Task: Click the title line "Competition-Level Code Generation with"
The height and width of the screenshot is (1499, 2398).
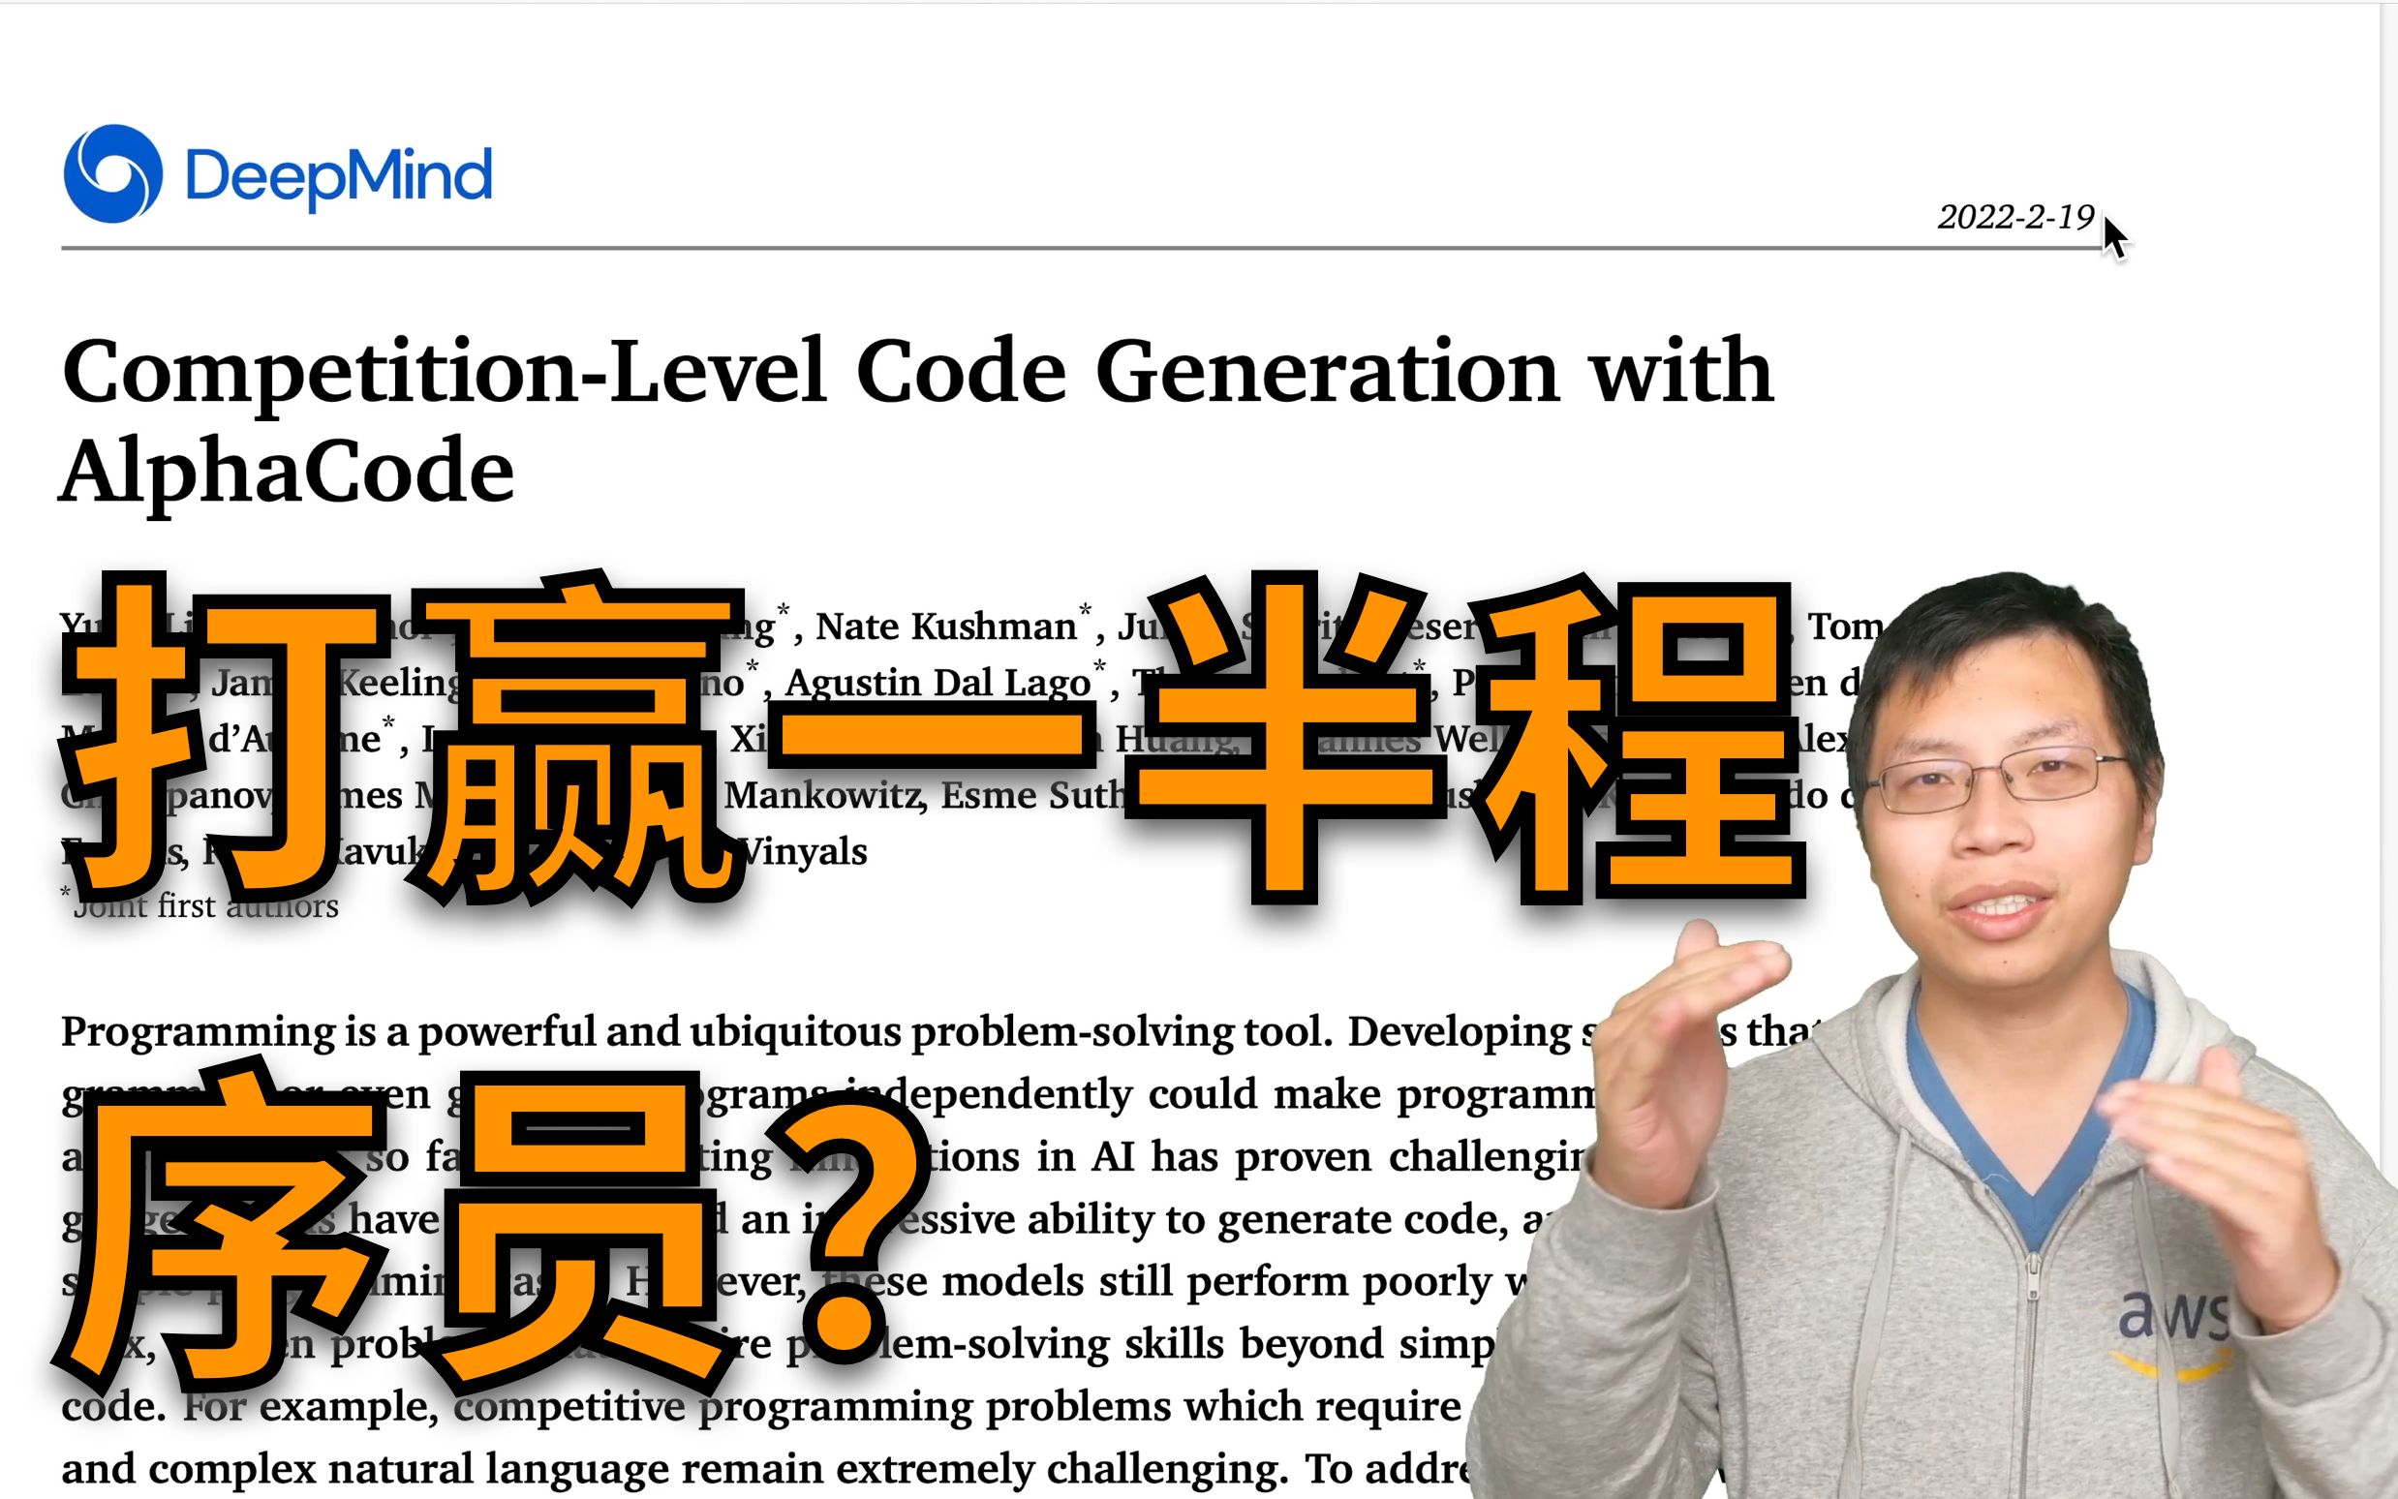Action: pyautogui.click(x=917, y=371)
